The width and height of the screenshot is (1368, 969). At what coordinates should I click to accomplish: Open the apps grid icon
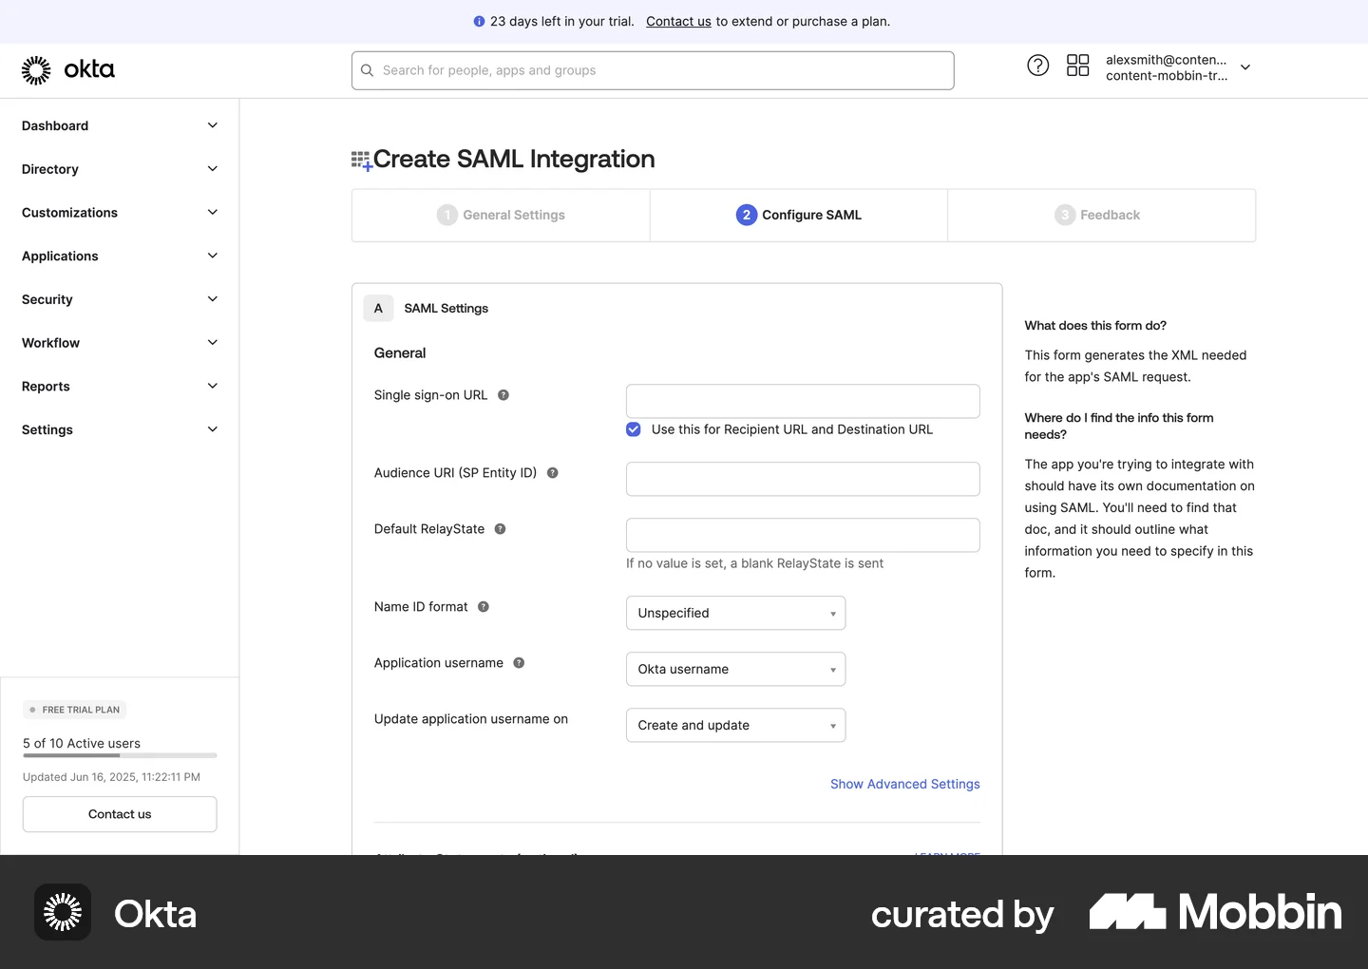[x=1077, y=66]
